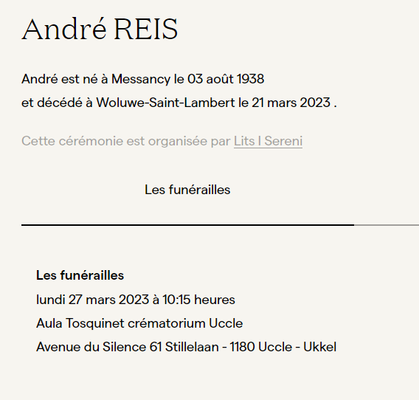Click the funeral date lundi 27 mars 2023

(x=92, y=300)
